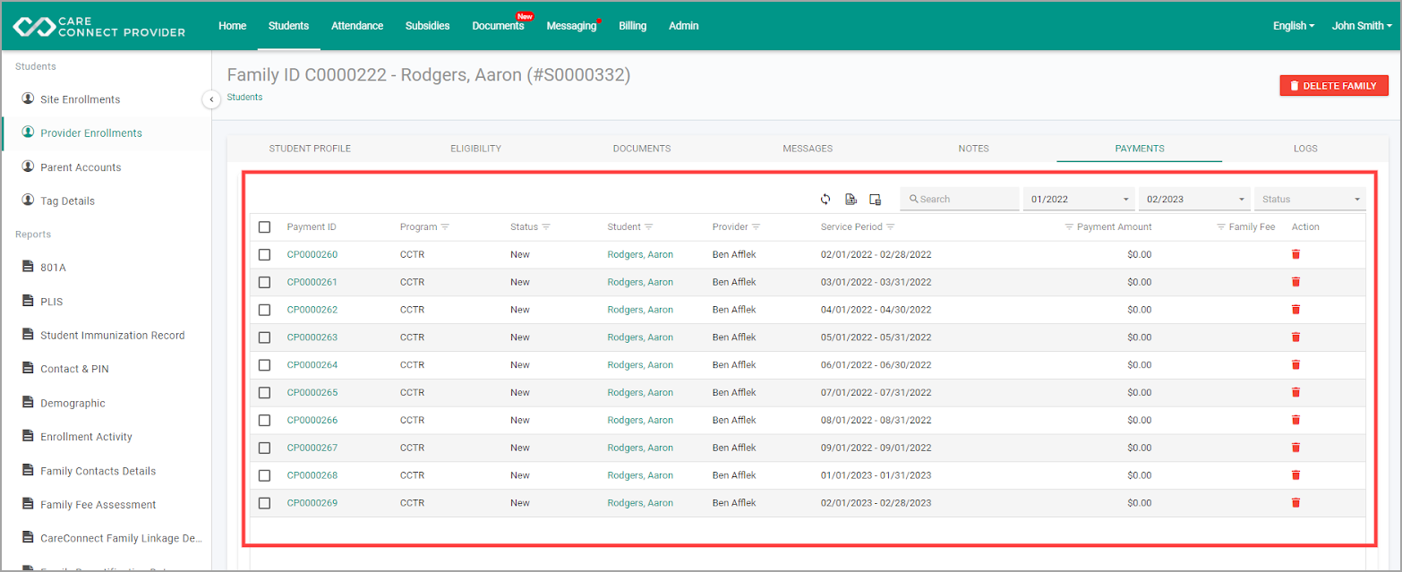Delete payment CP0000263 with trash icon
Viewport: 1402px width, 572px height.
tap(1295, 337)
